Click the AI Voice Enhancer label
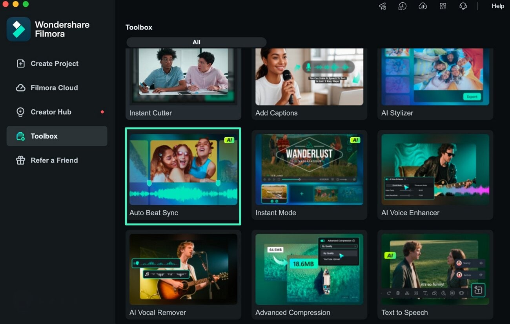 tap(410, 213)
